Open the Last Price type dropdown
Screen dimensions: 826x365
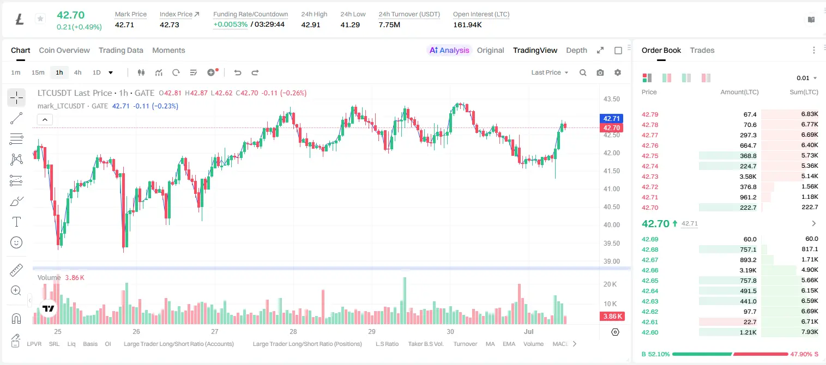click(x=550, y=72)
